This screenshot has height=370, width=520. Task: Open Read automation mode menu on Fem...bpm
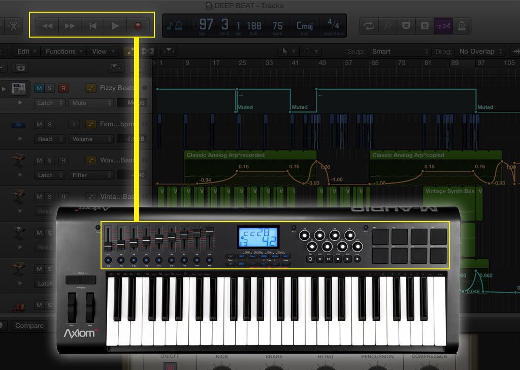(x=49, y=139)
